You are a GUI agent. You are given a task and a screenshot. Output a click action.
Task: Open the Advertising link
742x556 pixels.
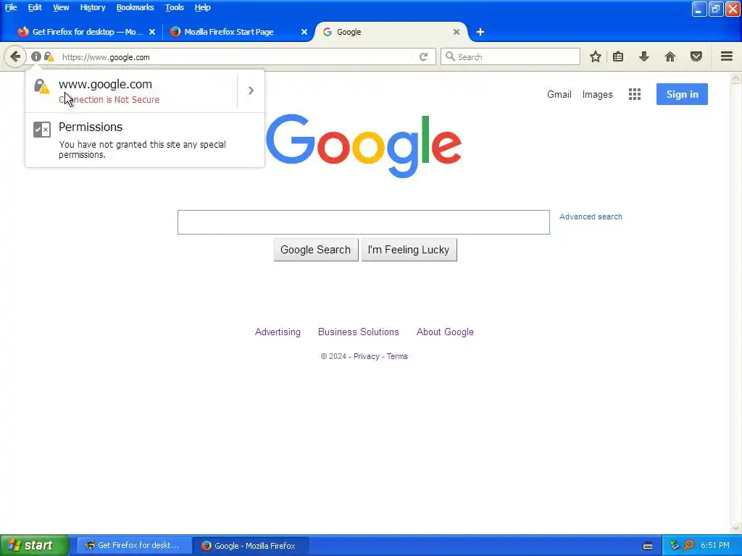pyautogui.click(x=278, y=332)
